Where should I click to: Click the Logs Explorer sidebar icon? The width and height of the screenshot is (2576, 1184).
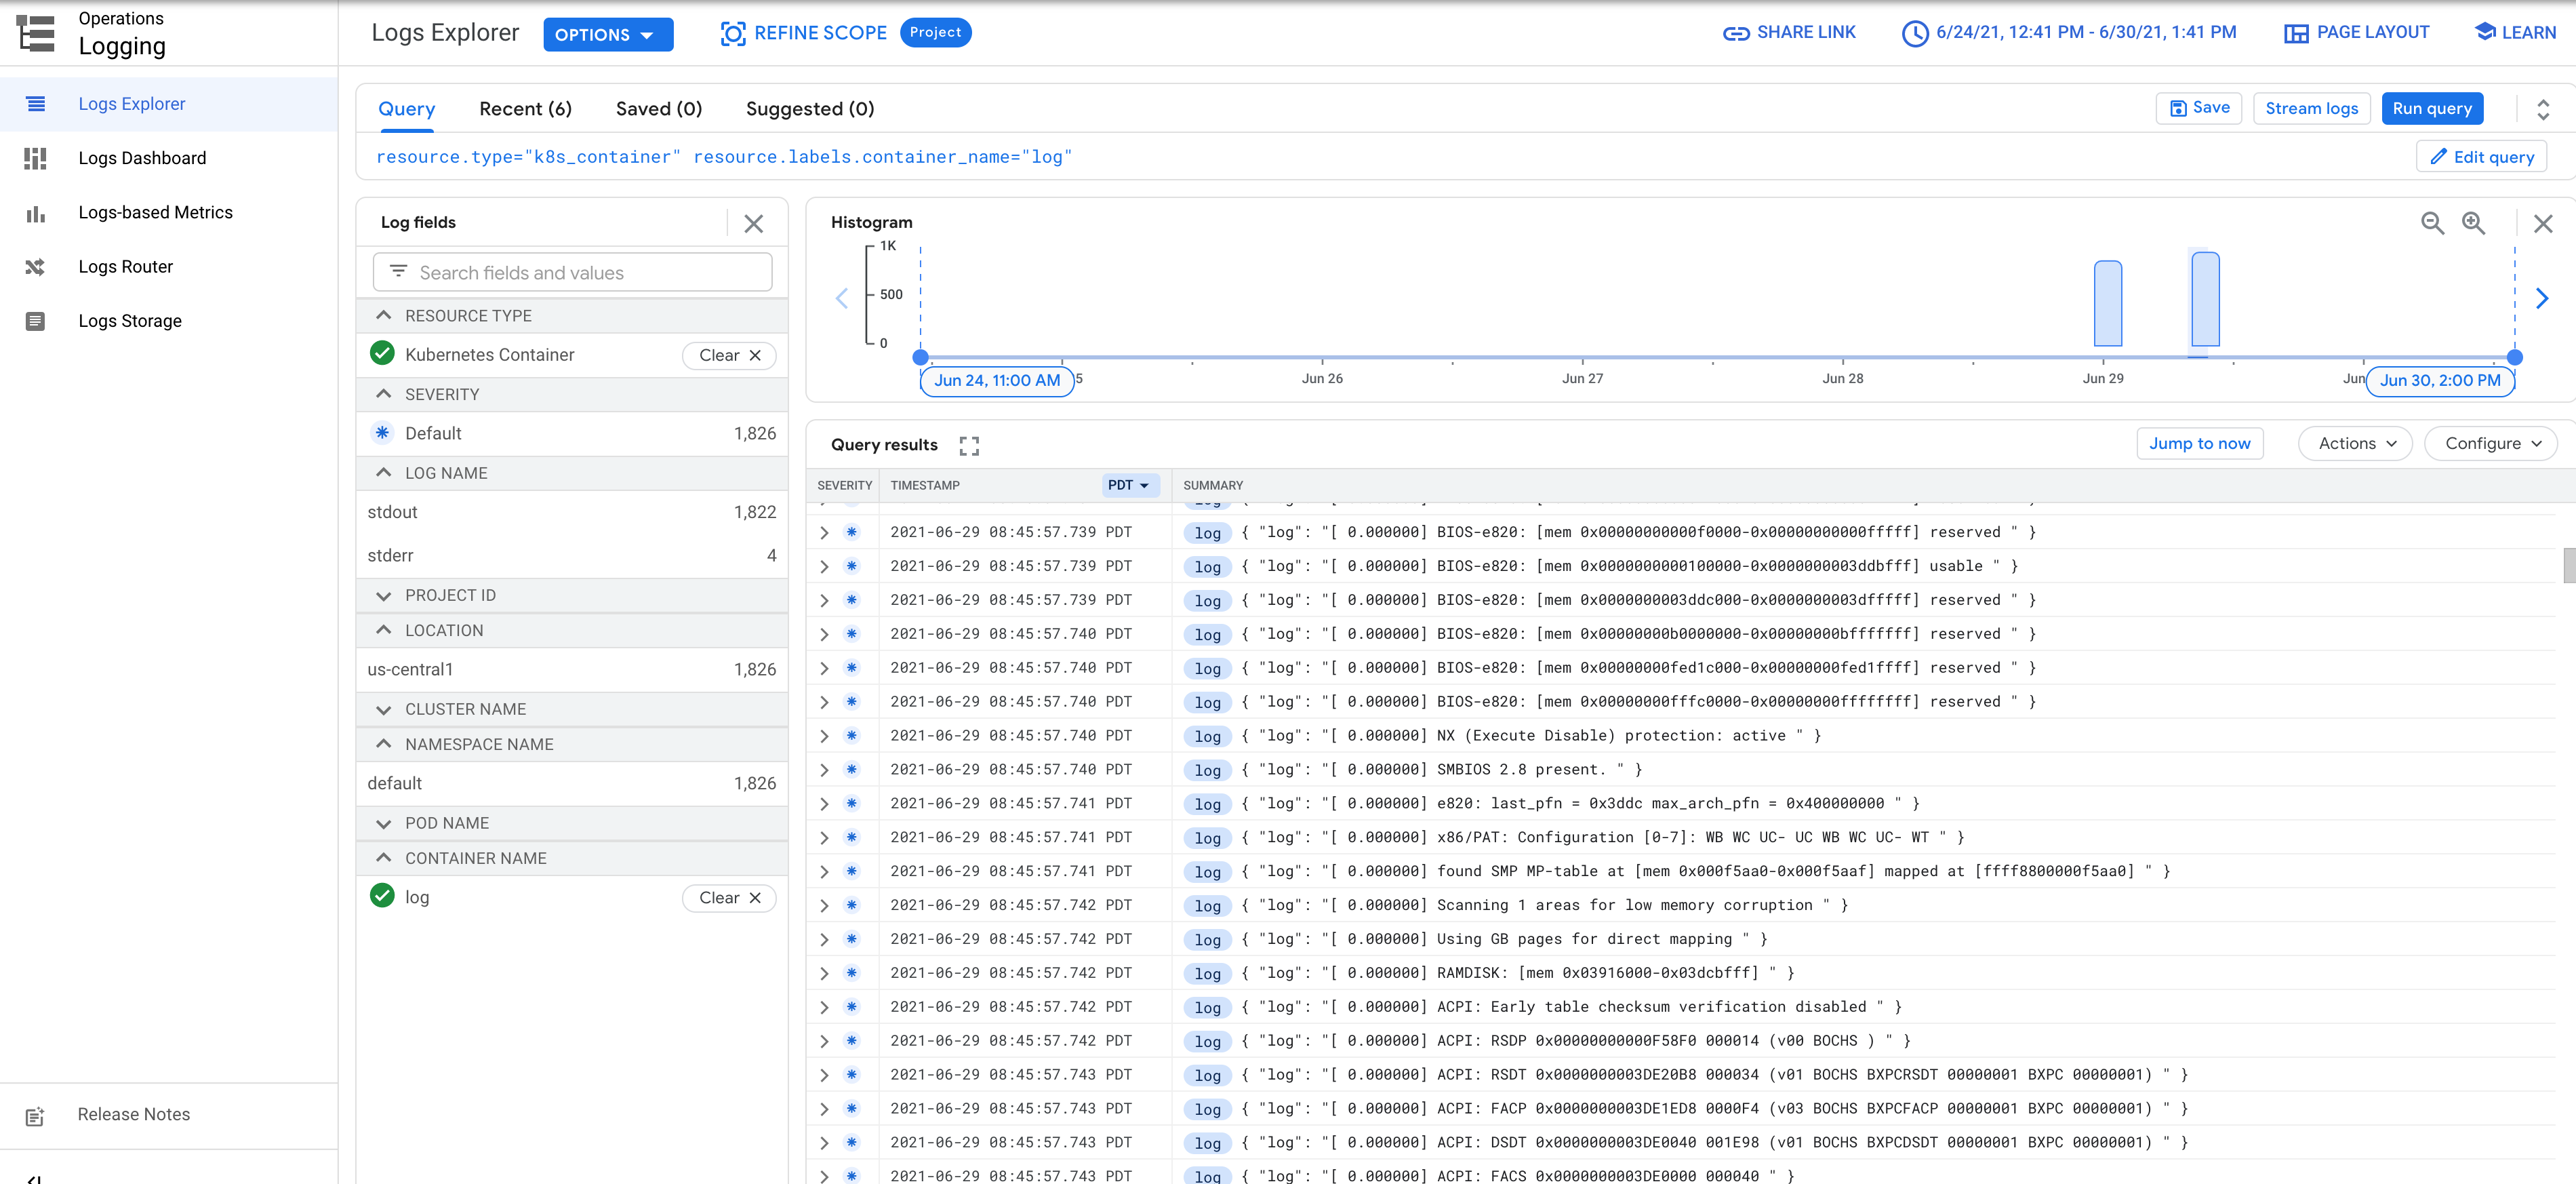point(35,104)
